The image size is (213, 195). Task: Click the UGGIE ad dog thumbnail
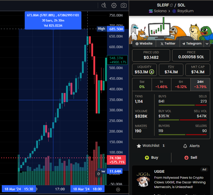point(143,179)
